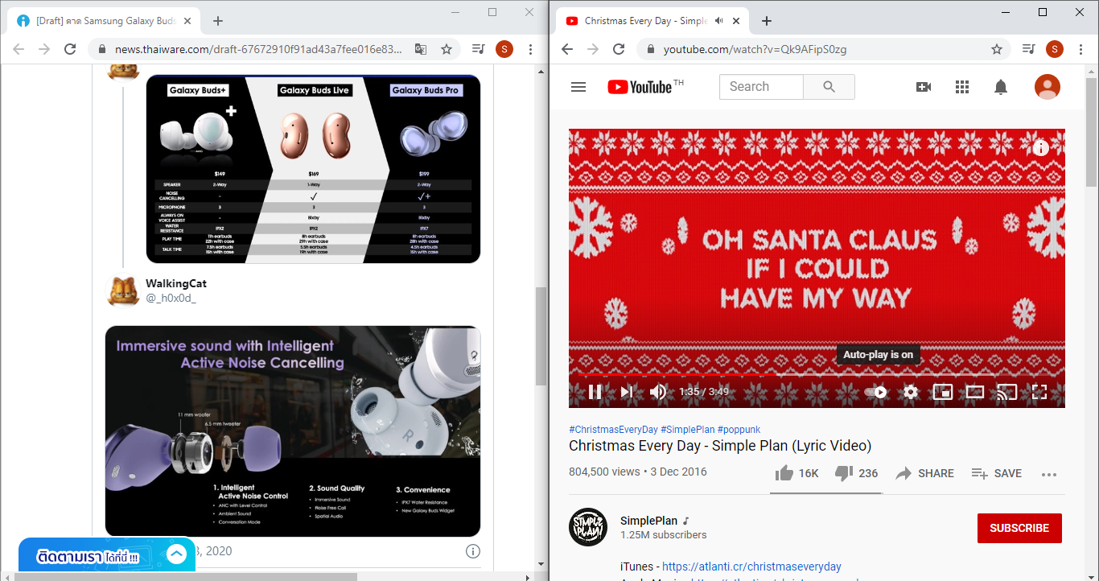Open the #ChristmasEveryDay hashtag
Viewport: 1099px width, 581px height.
613,430
